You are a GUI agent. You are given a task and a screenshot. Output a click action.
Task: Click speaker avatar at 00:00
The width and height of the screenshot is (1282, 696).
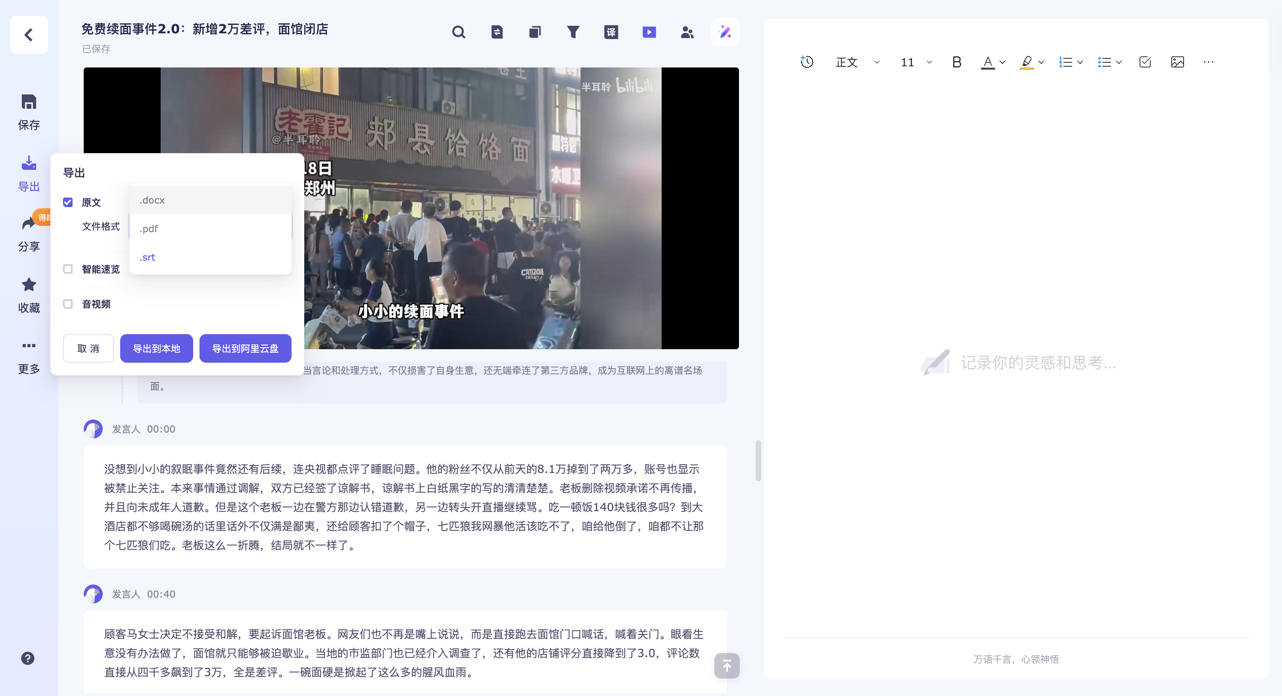(x=93, y=429)
